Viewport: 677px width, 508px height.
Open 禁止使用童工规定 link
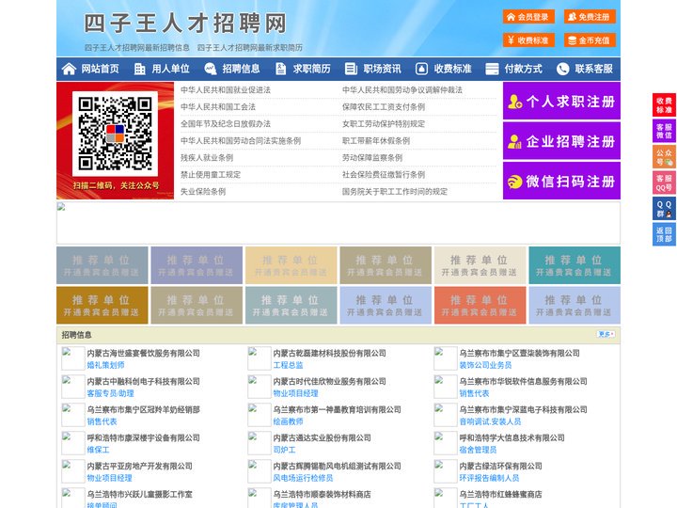click(x=211, y=175)
